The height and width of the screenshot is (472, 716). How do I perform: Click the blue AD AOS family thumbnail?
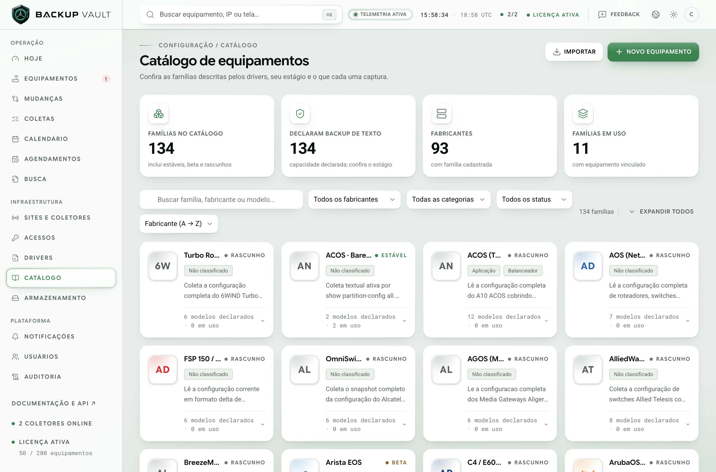[588, 266]
